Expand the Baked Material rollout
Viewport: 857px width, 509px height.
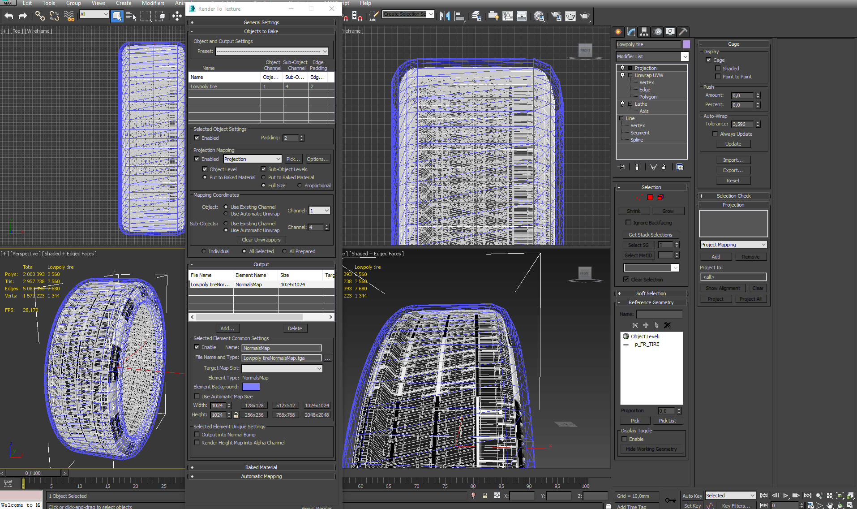pyautogui.click(x=261, y=467)
